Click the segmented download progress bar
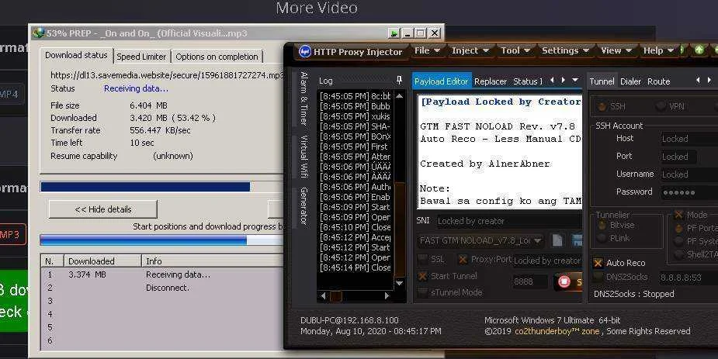This screenshot has height=359, width=718. click(x=161, y=240)
